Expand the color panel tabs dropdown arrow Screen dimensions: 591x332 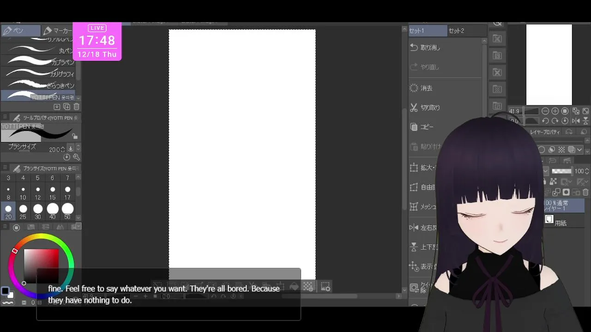pyautogui.click(x=78, y=226)
